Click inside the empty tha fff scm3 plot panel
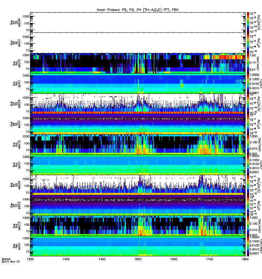This screenshot has width=262, height=279. (138, 43)
